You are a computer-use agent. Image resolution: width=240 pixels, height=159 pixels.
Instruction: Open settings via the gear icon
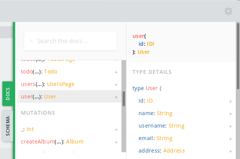(x=228, y=11)
